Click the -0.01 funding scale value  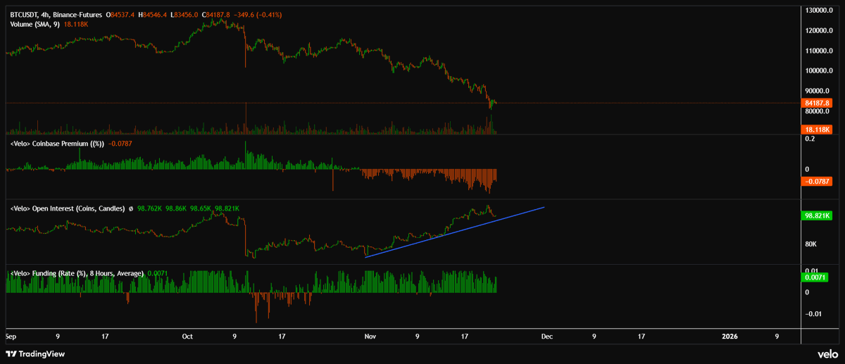point(814,314)
